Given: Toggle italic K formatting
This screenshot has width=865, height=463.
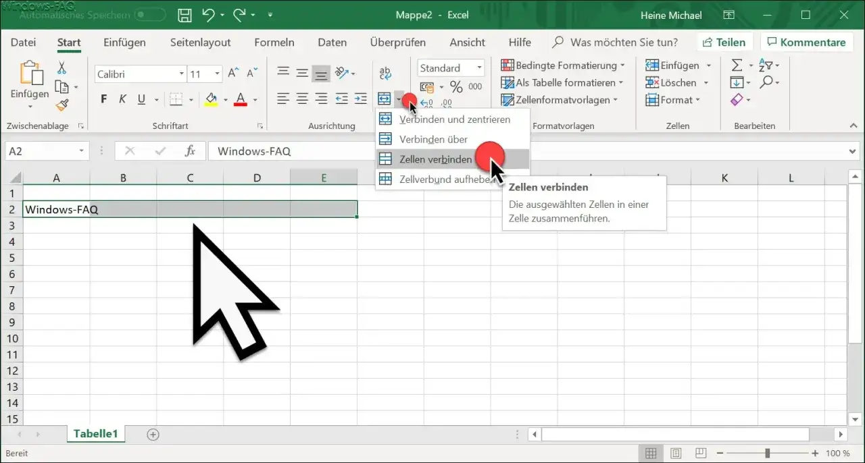Looking at the screenshot, I should 122,100.
